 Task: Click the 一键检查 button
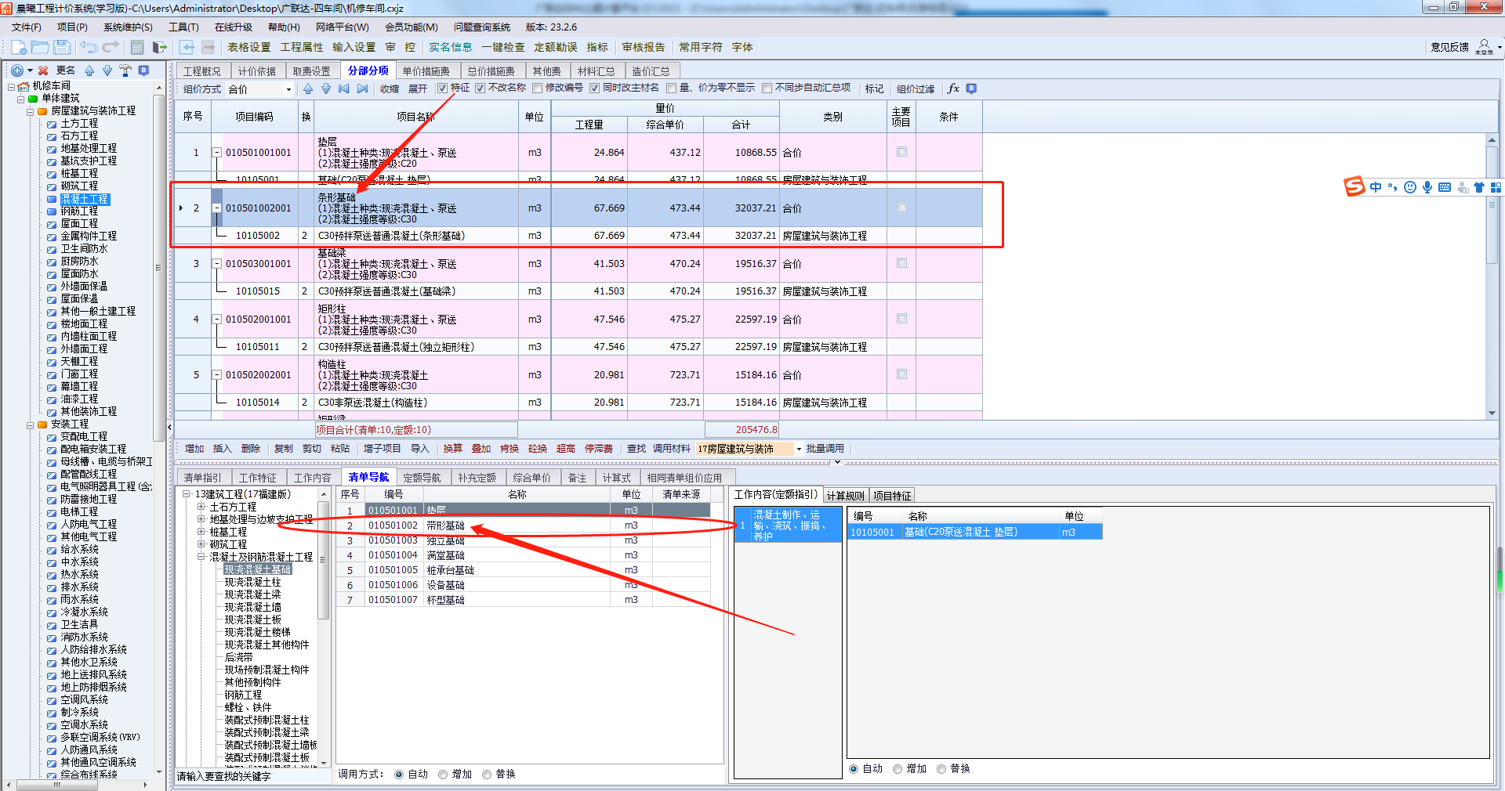tap(503, 47)
